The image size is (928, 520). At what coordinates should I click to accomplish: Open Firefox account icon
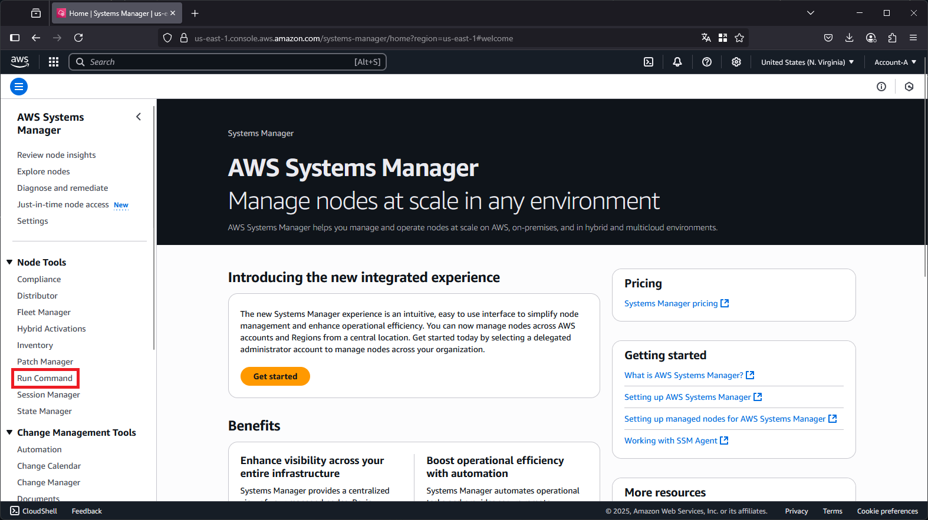871,38
